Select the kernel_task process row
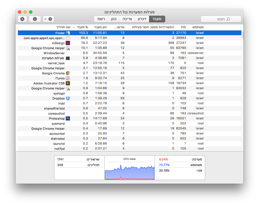The height and width of the screenshot is (206, 259). (x=129, y=63)
